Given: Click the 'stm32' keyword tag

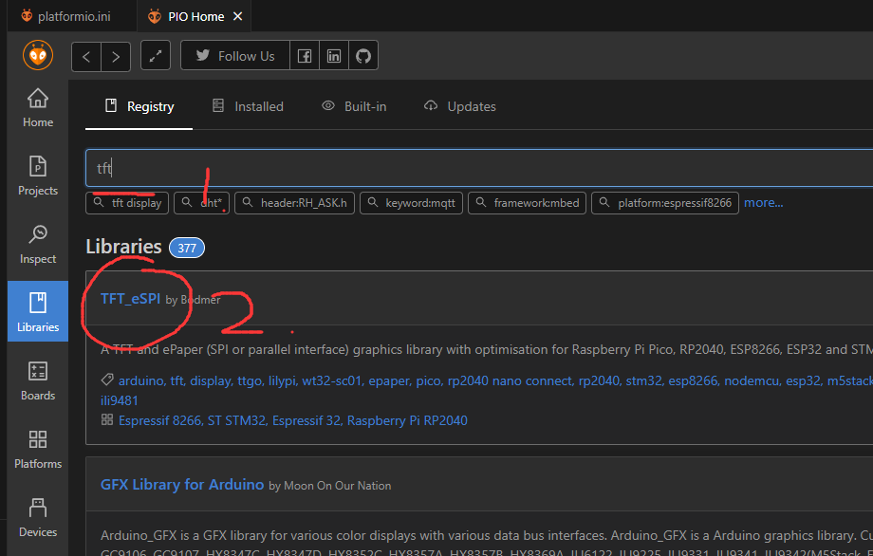Looking at the screenshot, I should coord(643,380).
